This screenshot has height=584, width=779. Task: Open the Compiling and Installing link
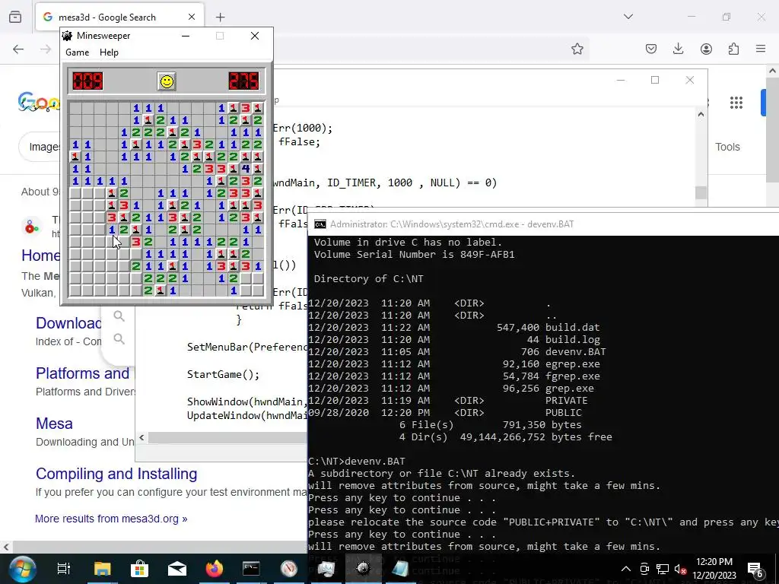pos(116,474)
